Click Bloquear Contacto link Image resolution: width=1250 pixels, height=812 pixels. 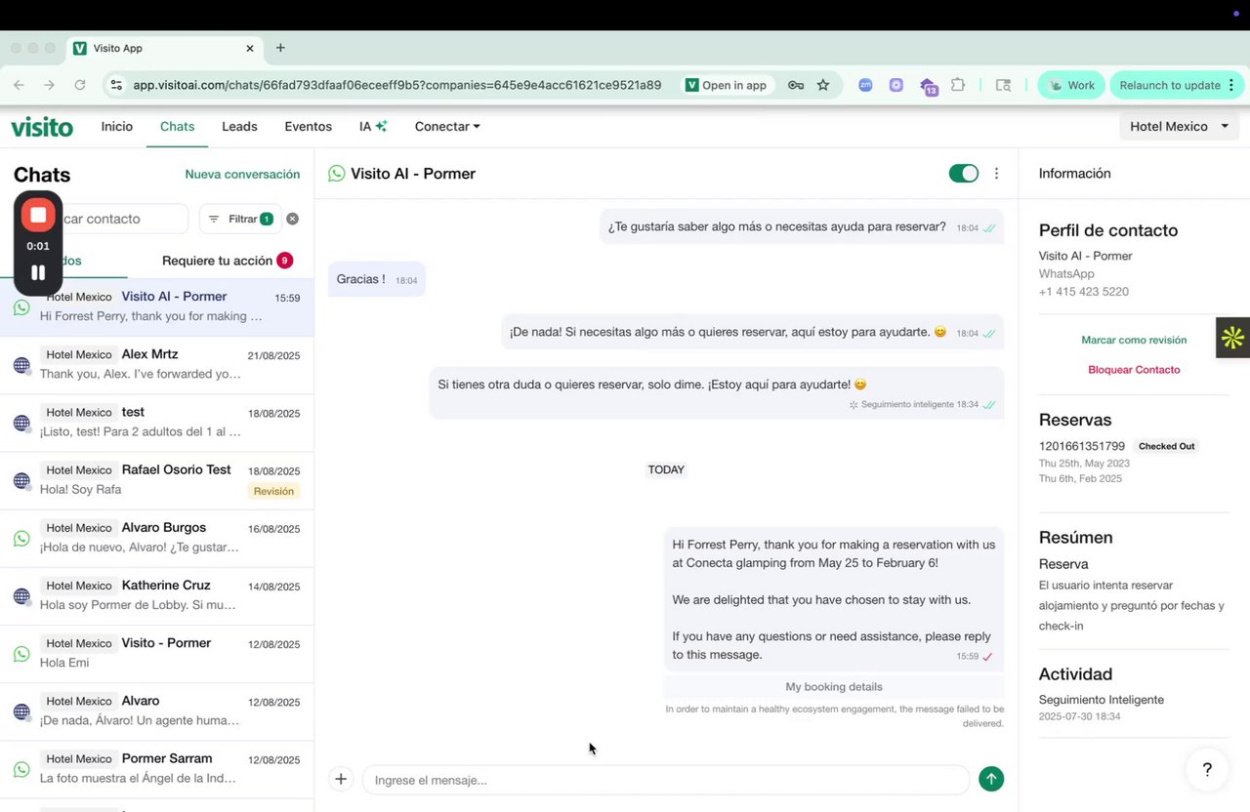pos(1134,370)
